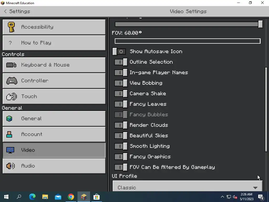Open taskbar search magnifier
This screenshot has height=202, width=269.
click(x=19, y=197)
